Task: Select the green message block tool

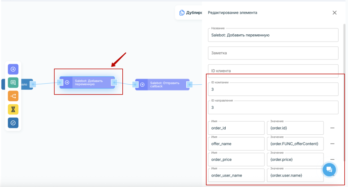Action: (x=13, y=83)
